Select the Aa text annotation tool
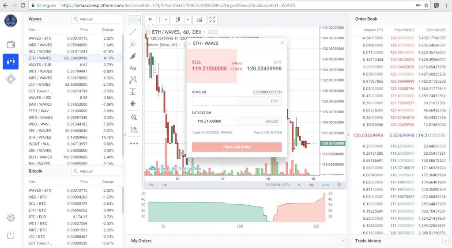Screen dimensions: 452x248 pos(133,68)
